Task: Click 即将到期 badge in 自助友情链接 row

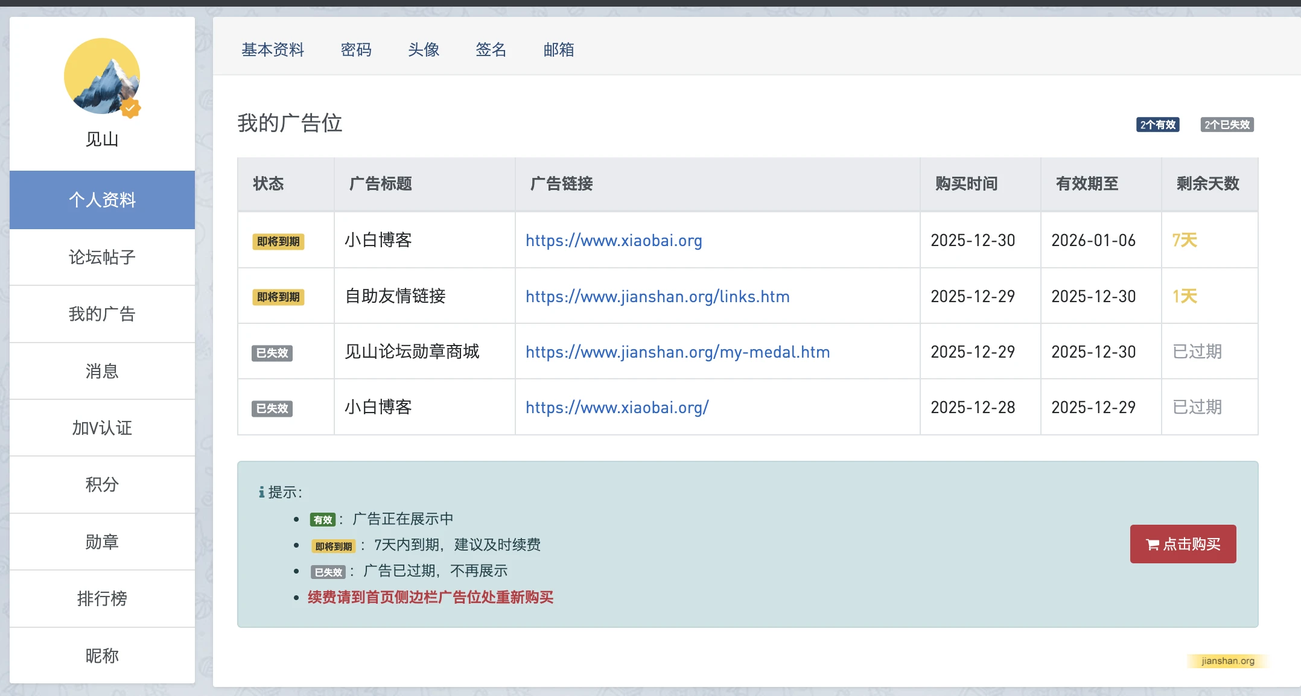Action: coord(278,297)
